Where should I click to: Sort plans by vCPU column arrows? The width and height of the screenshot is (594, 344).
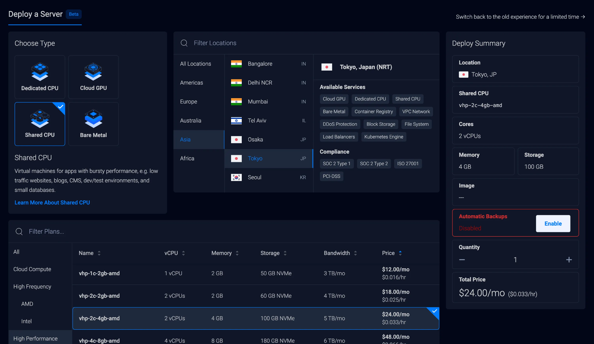click(x=184, y=253)
